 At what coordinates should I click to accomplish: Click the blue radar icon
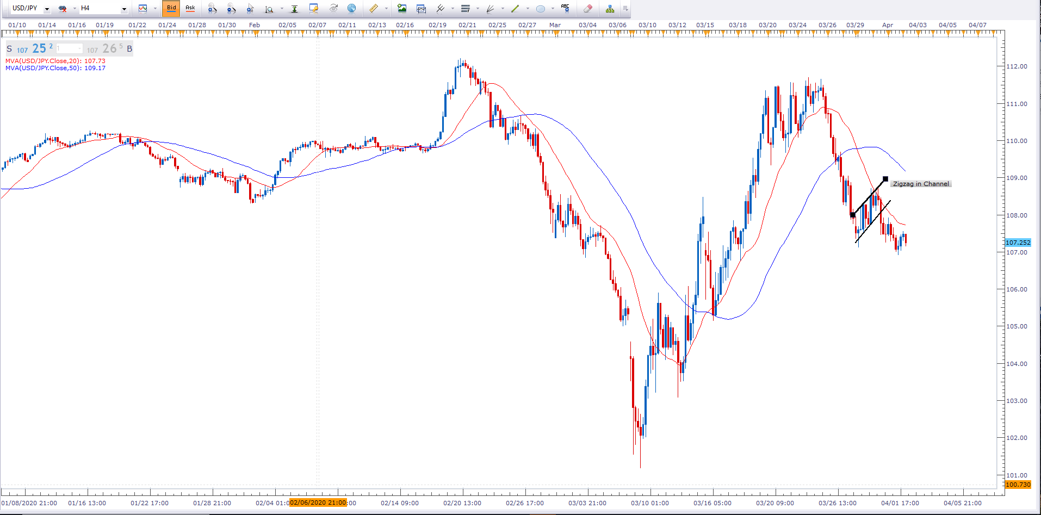(352, 8)
